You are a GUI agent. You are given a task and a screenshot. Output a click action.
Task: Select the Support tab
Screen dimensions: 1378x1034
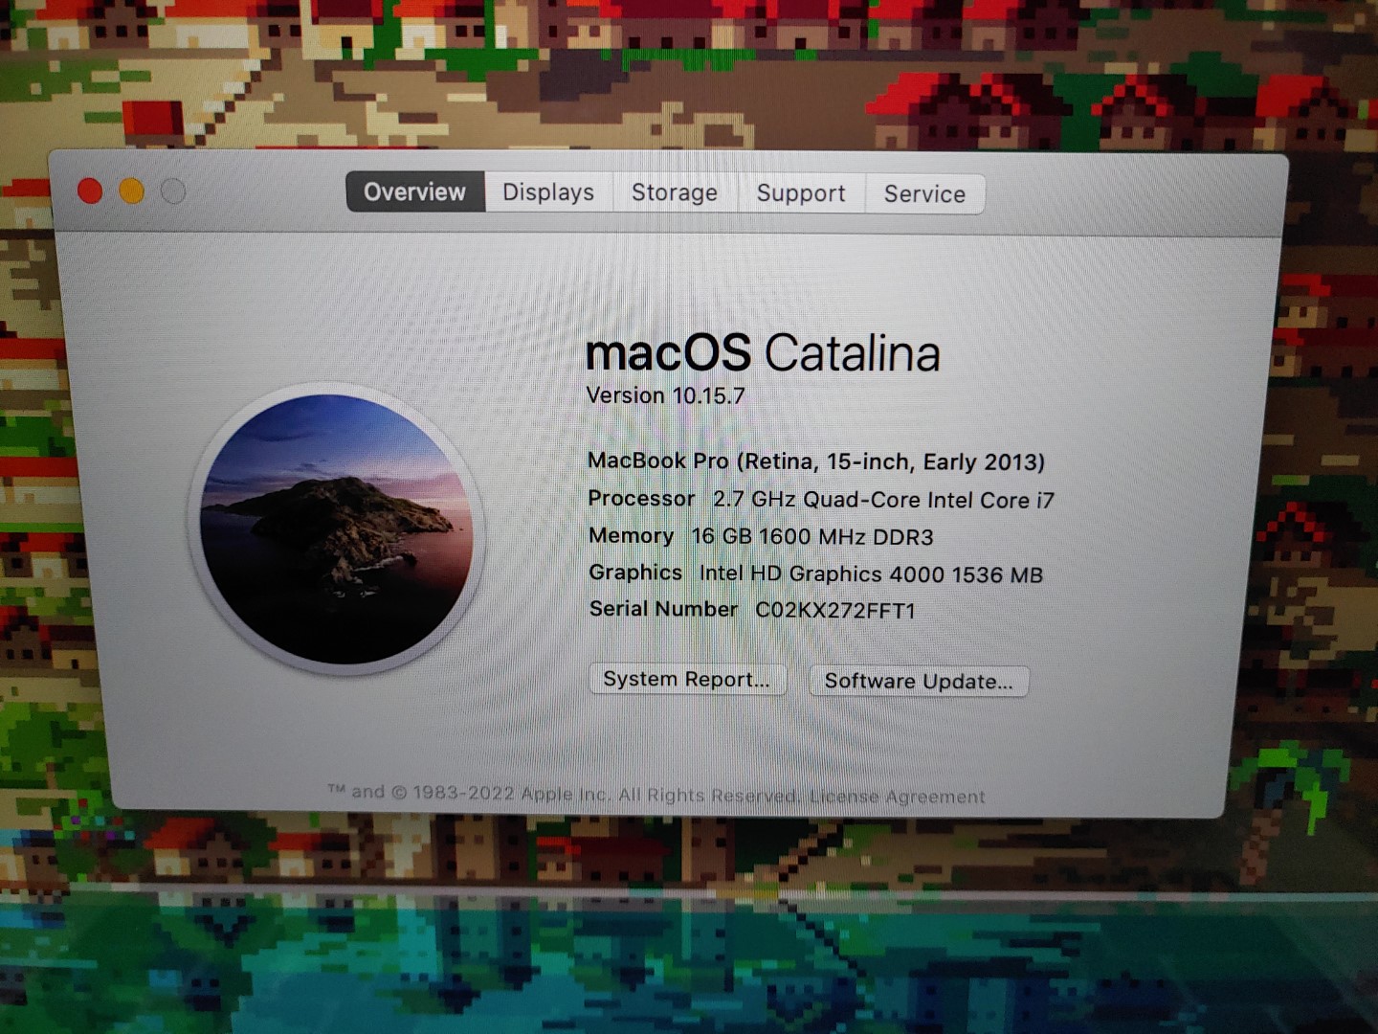[x=801, y=193]
